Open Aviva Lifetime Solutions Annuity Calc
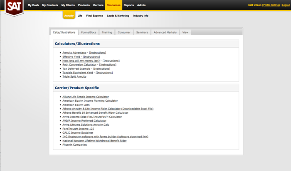The height and width of the screenshot is (171, 291). click(86, 125)
